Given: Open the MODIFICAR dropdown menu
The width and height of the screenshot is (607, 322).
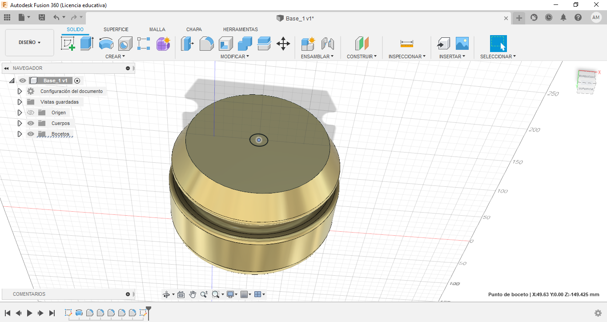Looking at the screenshot, I should click(235, 56).
